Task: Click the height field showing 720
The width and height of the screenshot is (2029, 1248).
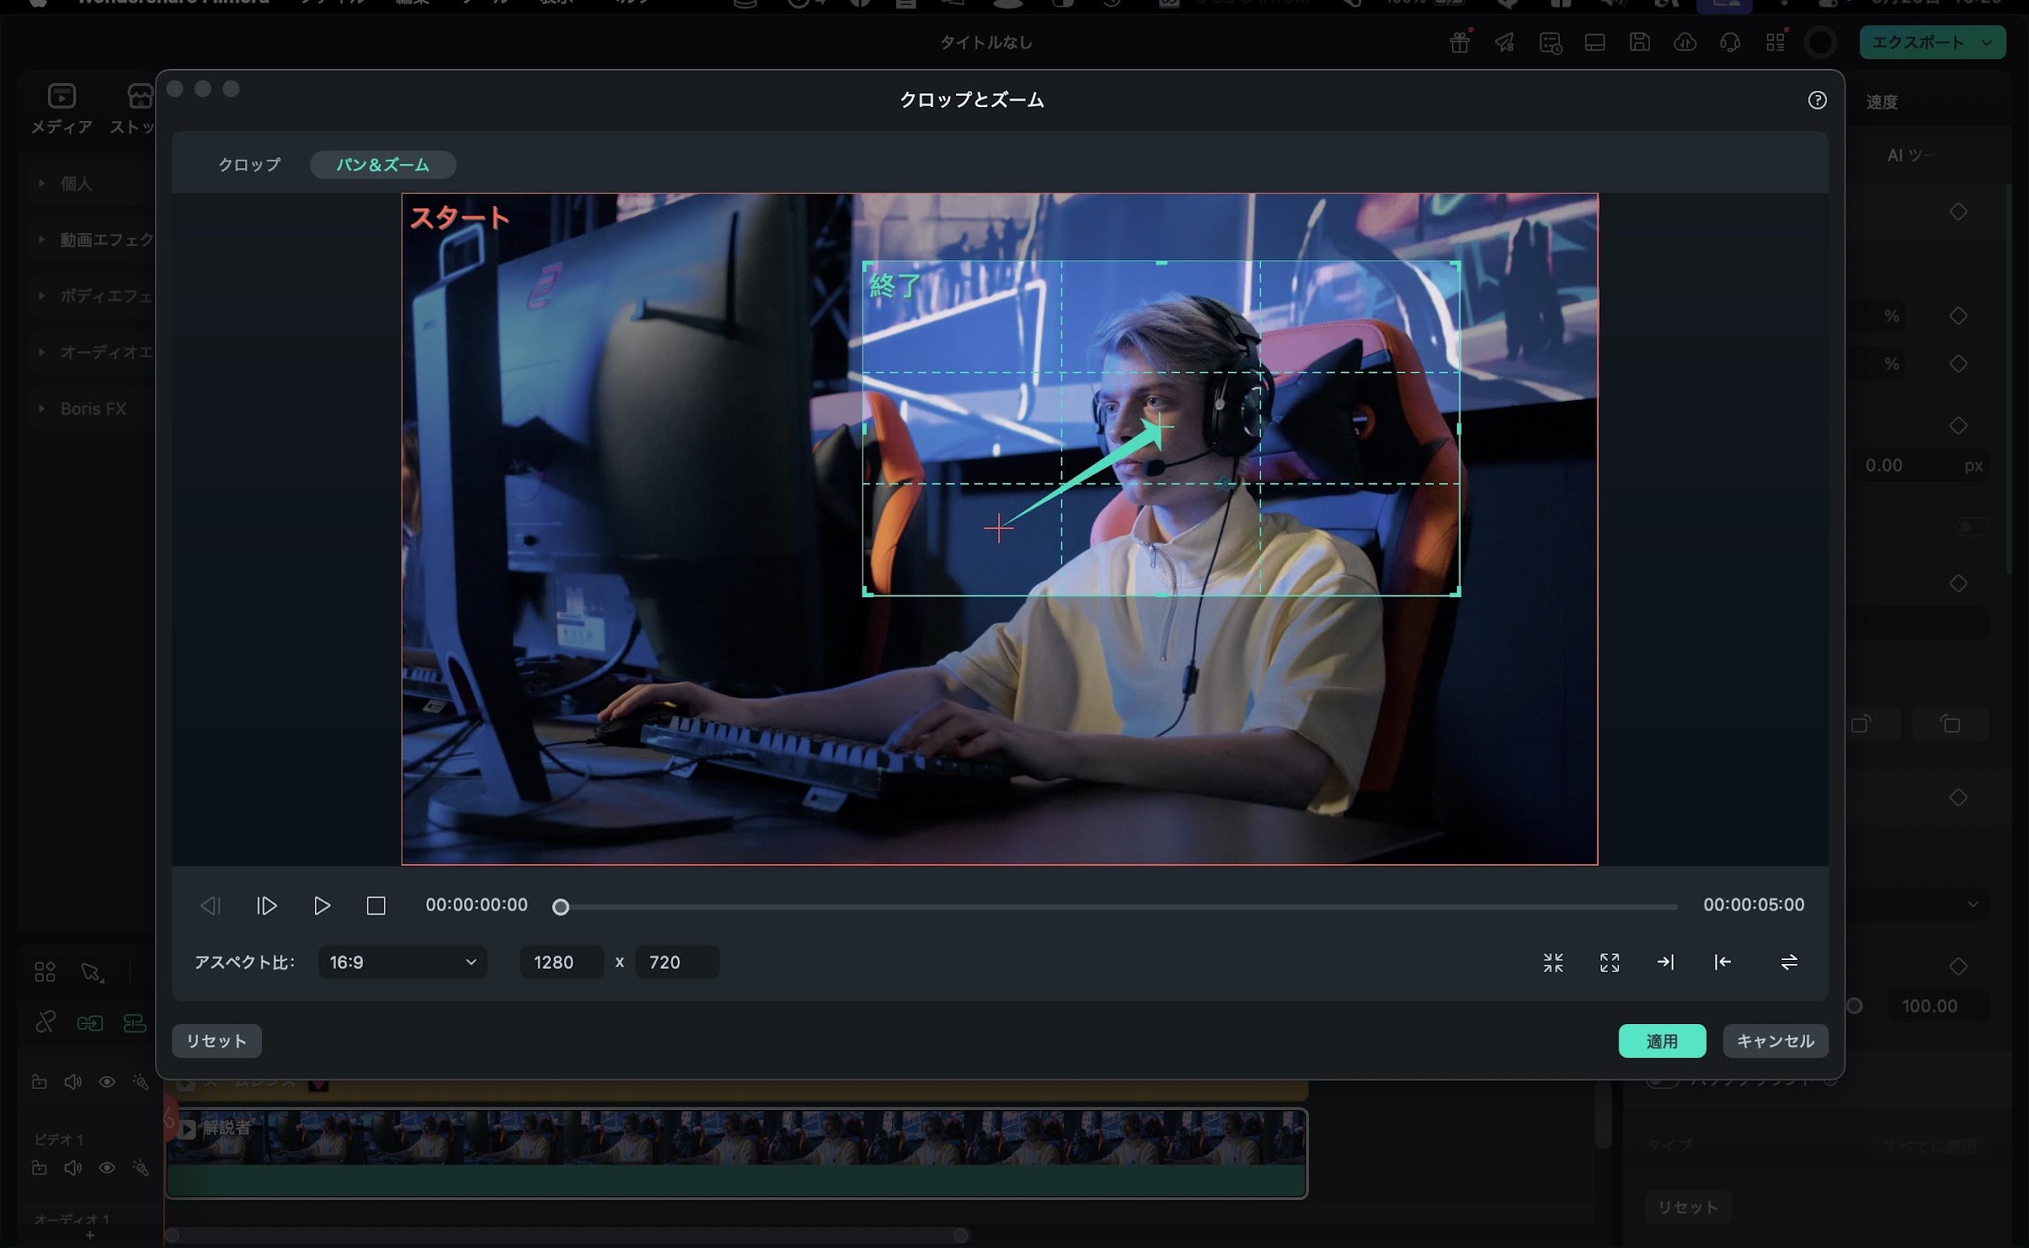Action: (677, 962)
